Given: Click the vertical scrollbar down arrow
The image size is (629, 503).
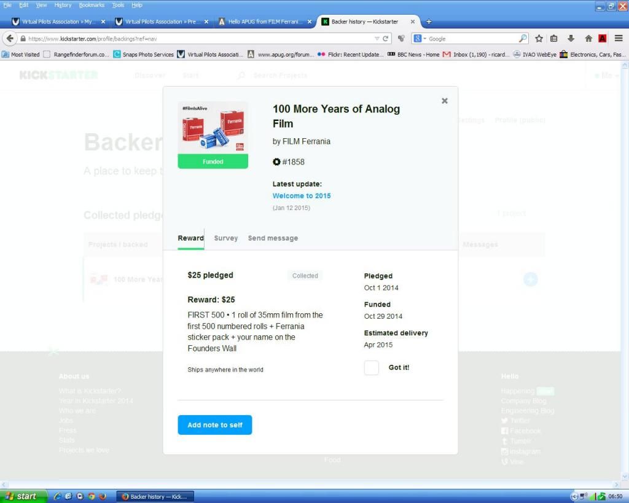Looking at the screenshot, I should point(625,477).
